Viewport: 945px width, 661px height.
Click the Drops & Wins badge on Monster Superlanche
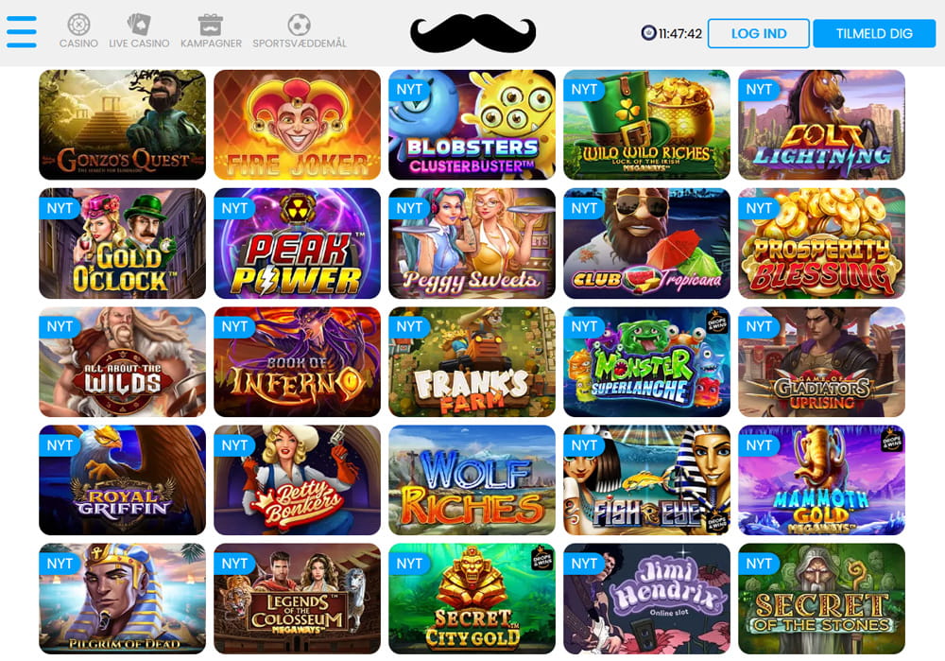716,321
